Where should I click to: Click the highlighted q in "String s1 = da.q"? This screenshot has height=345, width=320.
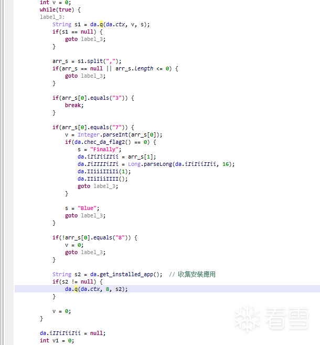pos(101,25)
